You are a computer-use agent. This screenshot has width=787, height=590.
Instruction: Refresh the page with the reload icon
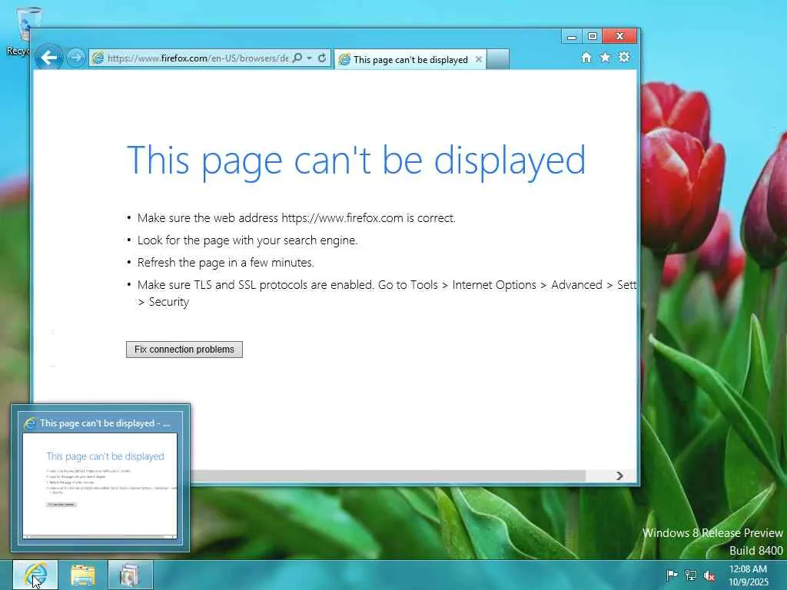tap(322, 58)
